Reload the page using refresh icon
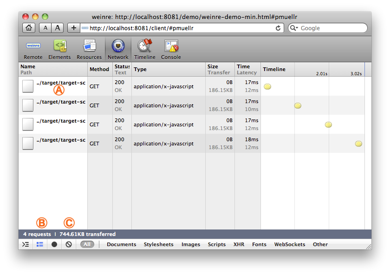Image resolution: width=390 pixels, height=275 pixels. coord(278,28)
